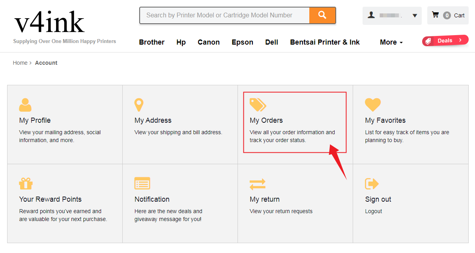This screenshot has height=253, width=475.
Task: Open the My Address heading
Action: click(x=153, y=120)
